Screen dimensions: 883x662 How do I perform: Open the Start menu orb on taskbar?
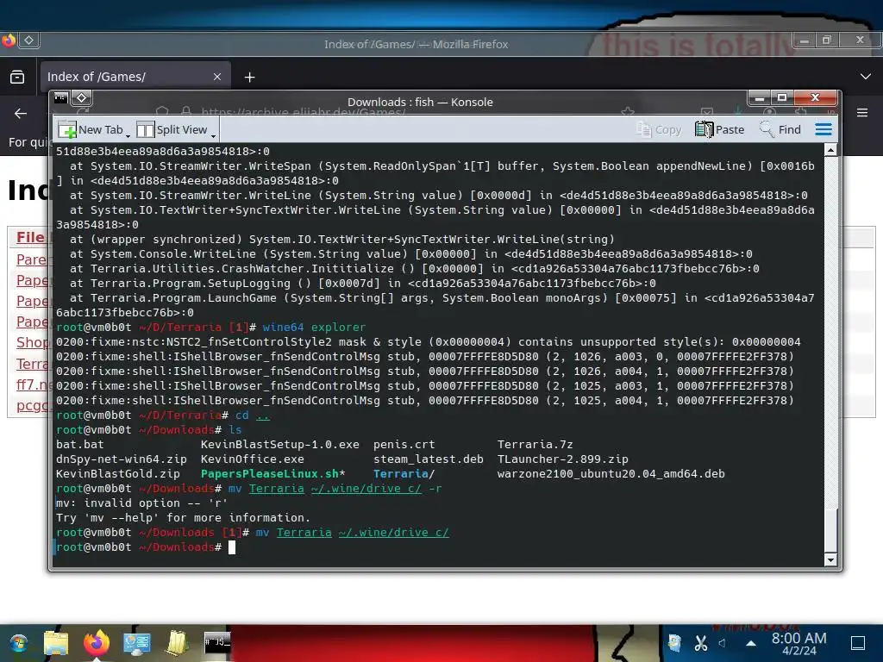tap(18, 643)
